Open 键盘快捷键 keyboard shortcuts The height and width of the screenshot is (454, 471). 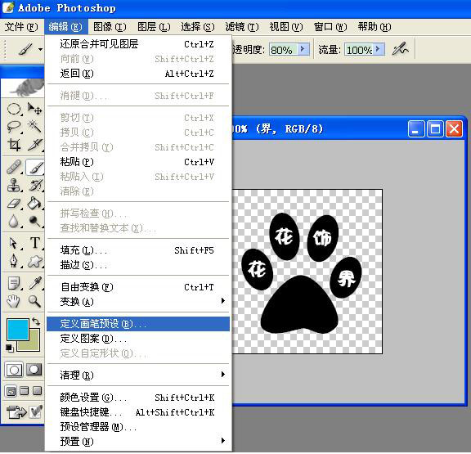click(x=138, y=412)
